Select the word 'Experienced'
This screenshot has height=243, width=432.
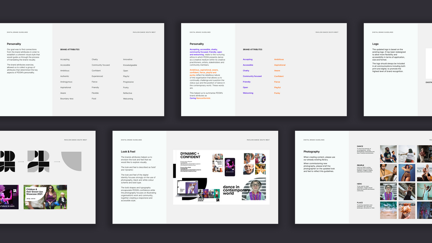coord(97,76)
